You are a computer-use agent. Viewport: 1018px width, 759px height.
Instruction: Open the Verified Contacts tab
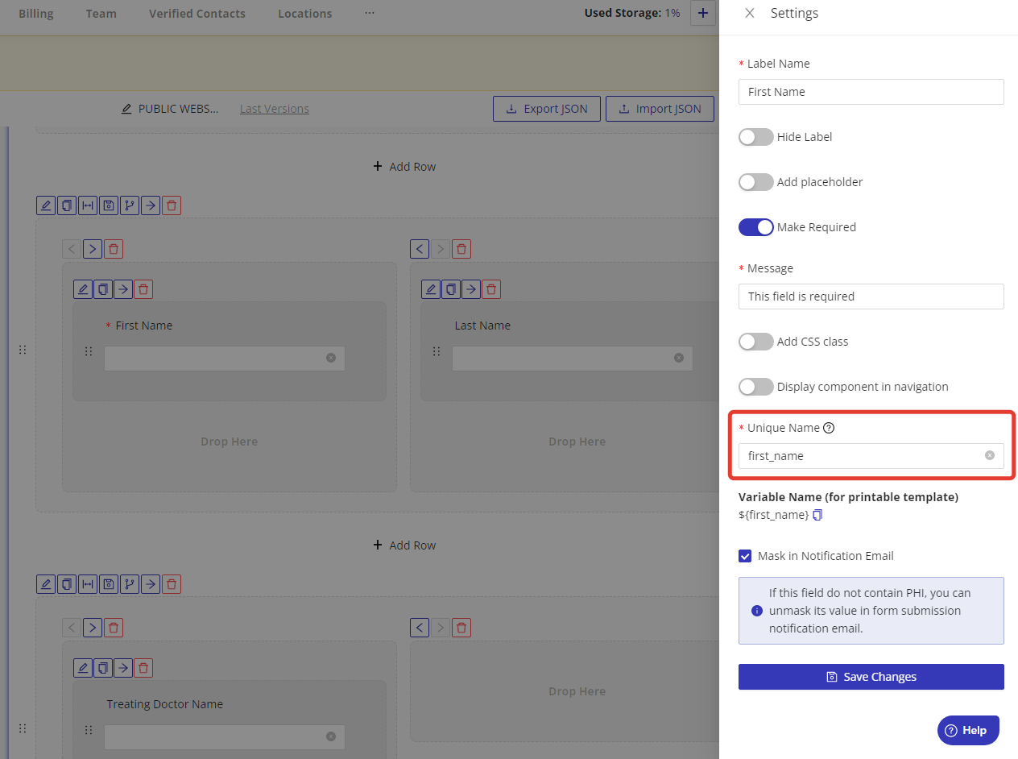coord(197,14)
